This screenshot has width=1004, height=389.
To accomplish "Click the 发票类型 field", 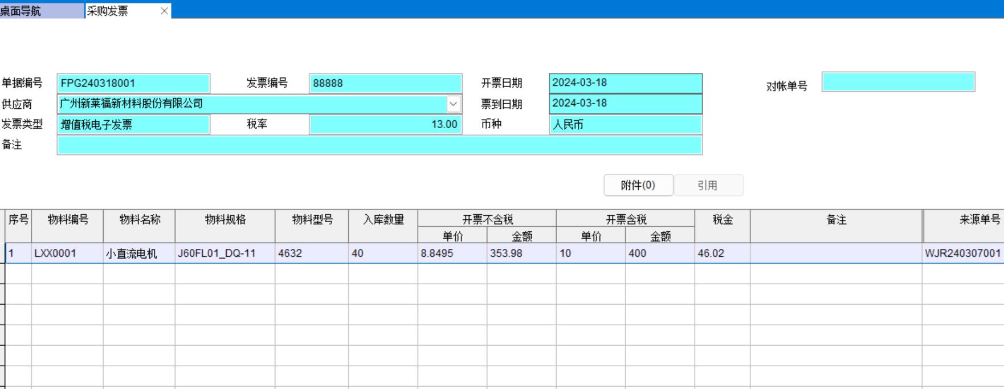I will coord(133,125).
